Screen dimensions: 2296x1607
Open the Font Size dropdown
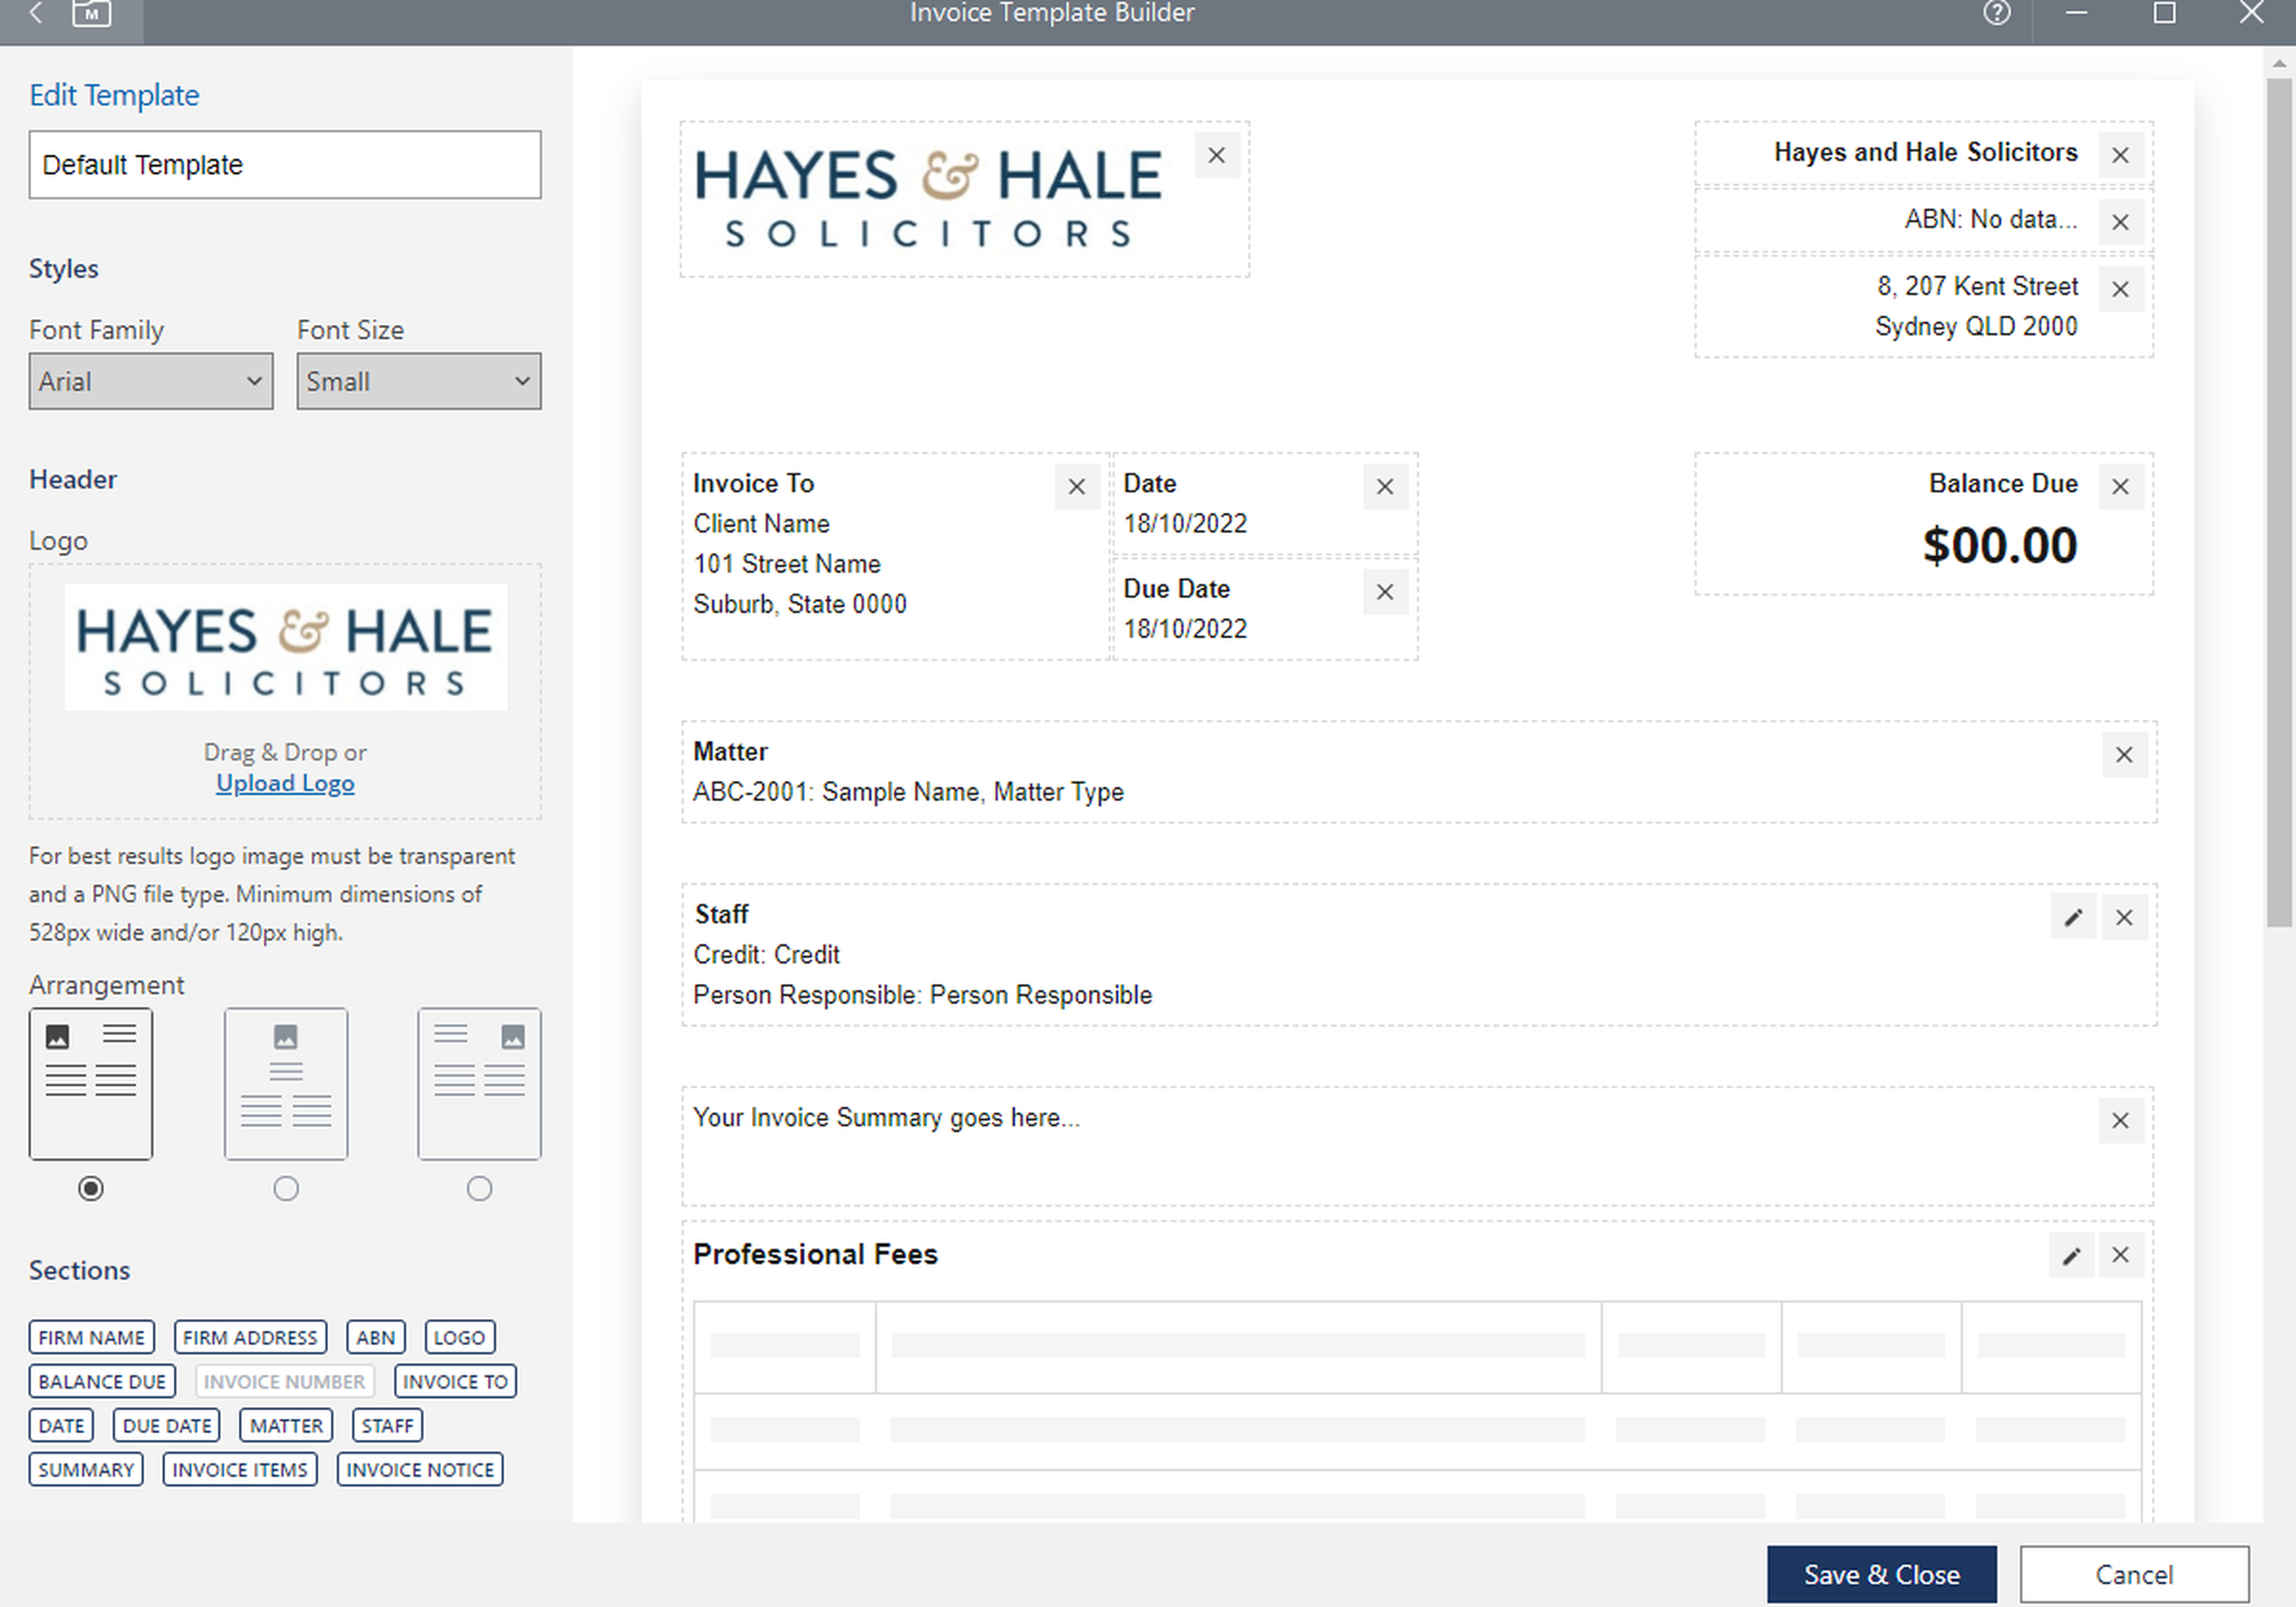point(419,381)
